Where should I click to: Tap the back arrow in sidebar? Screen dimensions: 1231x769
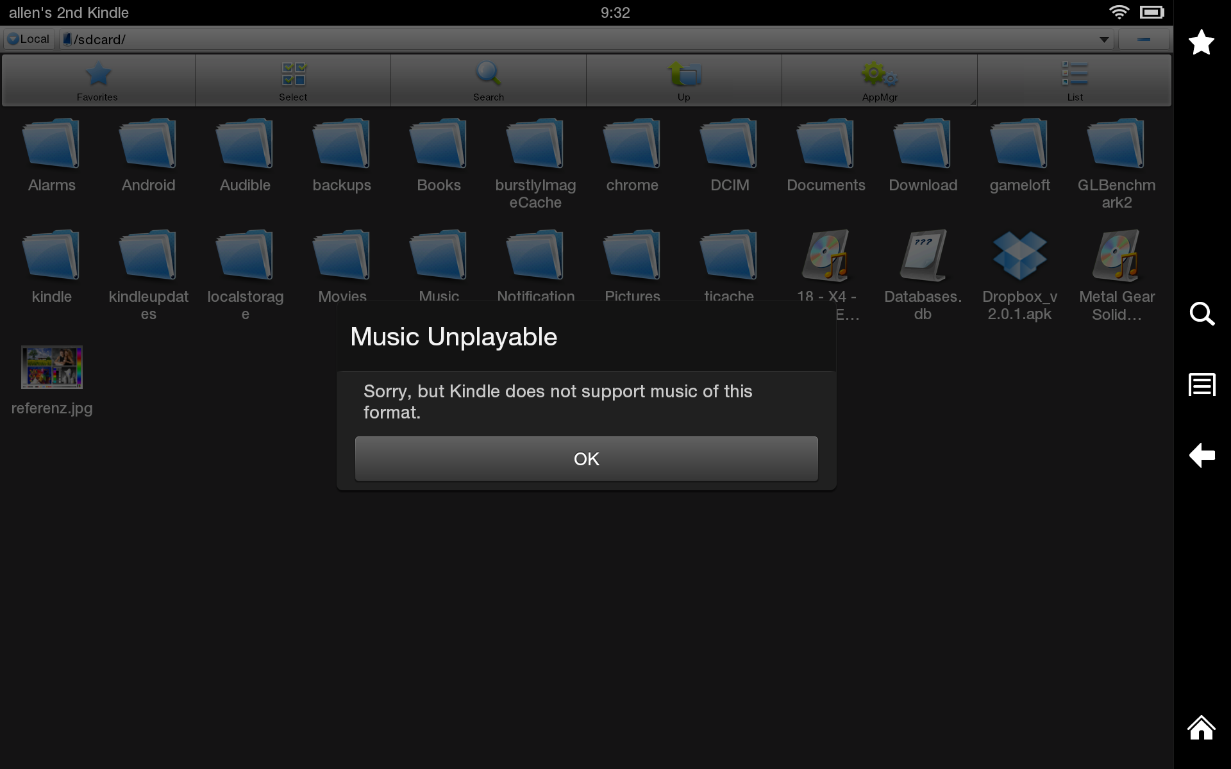(x=1202, y=455)
